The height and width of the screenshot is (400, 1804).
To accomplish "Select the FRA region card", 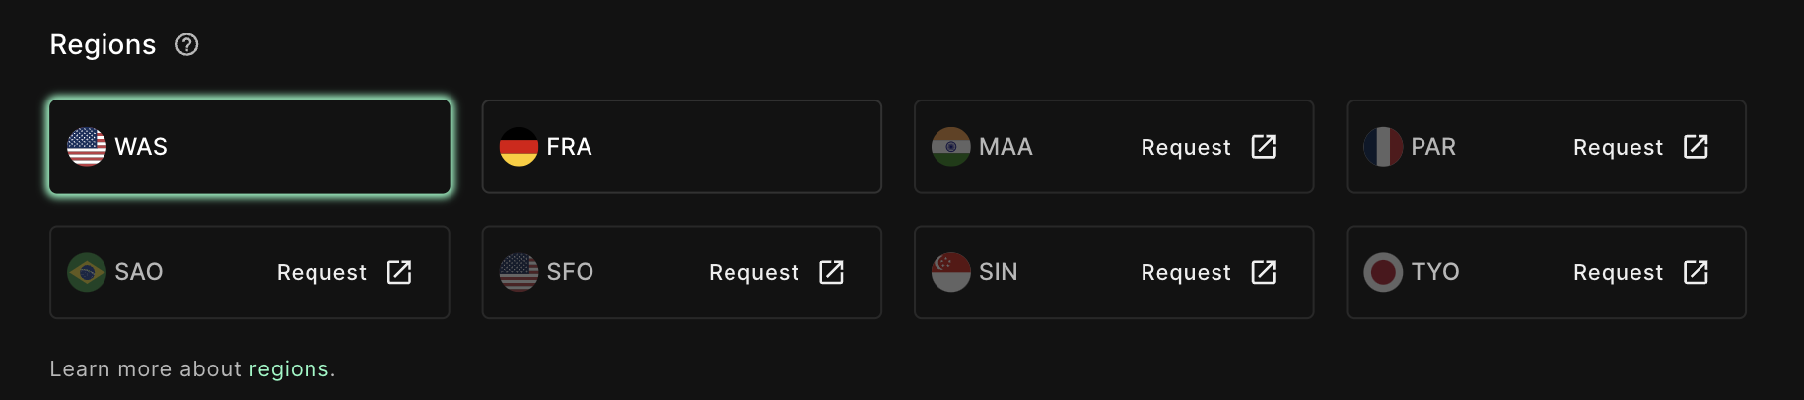I will click(682, 147).
